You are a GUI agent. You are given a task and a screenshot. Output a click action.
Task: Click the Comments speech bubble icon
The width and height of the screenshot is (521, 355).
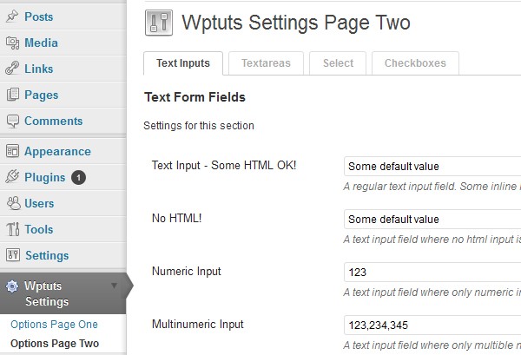13,122
